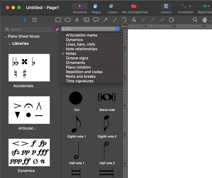Select the Arrow line tool
212x178 pixels.
[105, 20]
